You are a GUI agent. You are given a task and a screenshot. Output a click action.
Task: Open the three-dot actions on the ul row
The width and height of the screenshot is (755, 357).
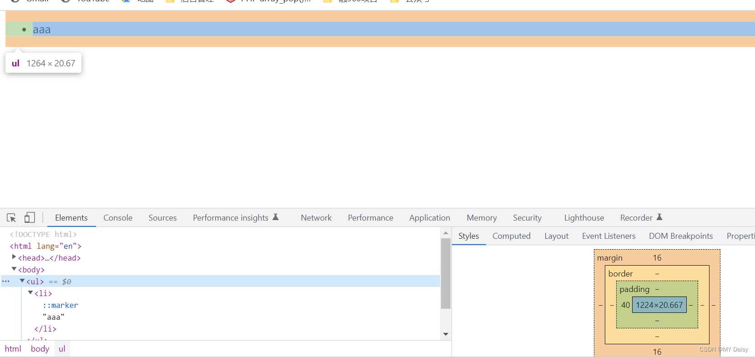click(6, 282)
